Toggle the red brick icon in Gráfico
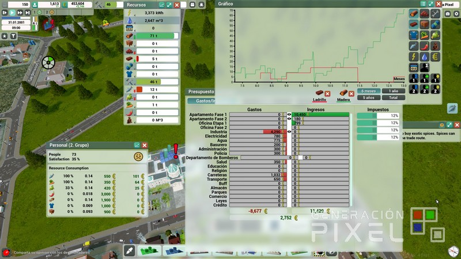This screenshot has width=461, height=259. [414, 24]
